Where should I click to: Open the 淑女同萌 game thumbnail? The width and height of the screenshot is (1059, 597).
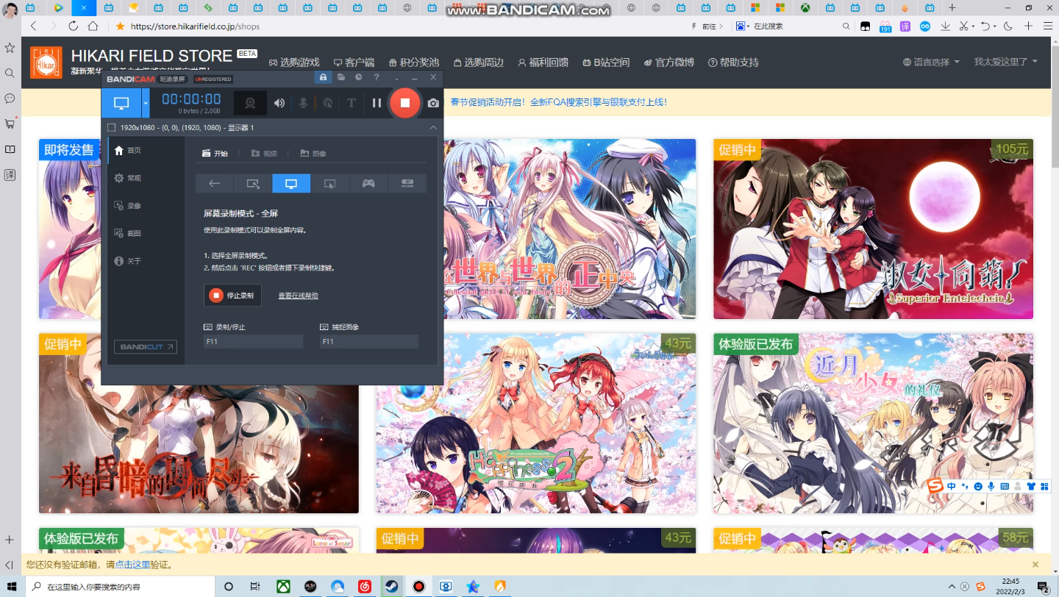click(x=873, y=229)
